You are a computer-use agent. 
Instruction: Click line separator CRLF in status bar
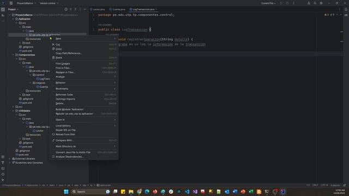(315, 185)
